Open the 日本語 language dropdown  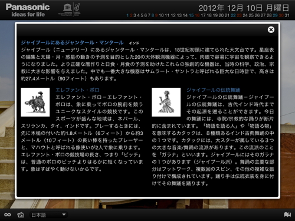coord(48,215)
